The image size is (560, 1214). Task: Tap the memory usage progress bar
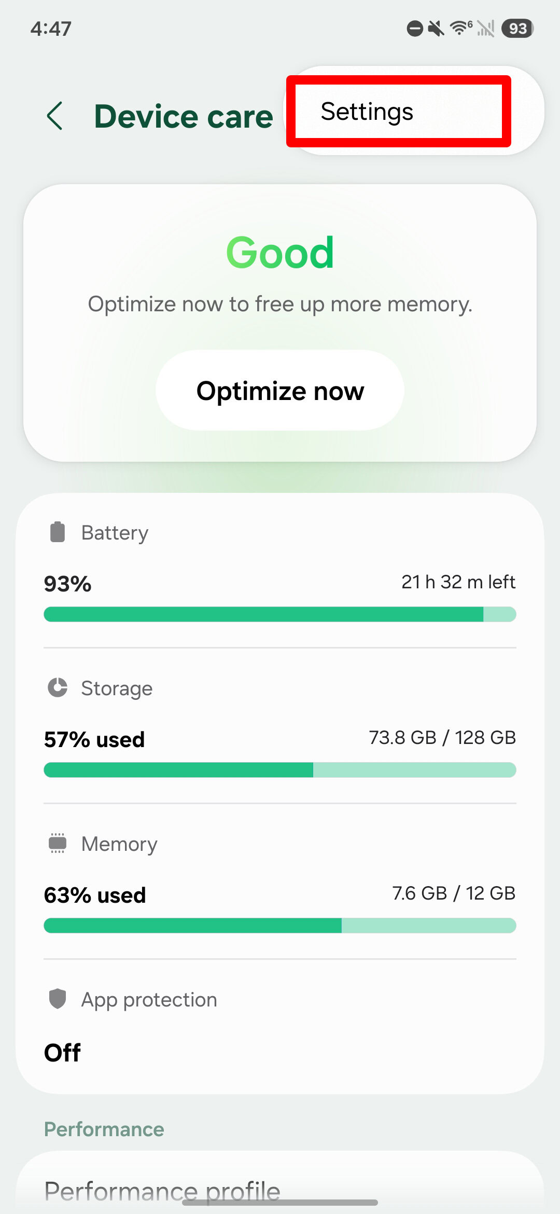tap(280, 926)
